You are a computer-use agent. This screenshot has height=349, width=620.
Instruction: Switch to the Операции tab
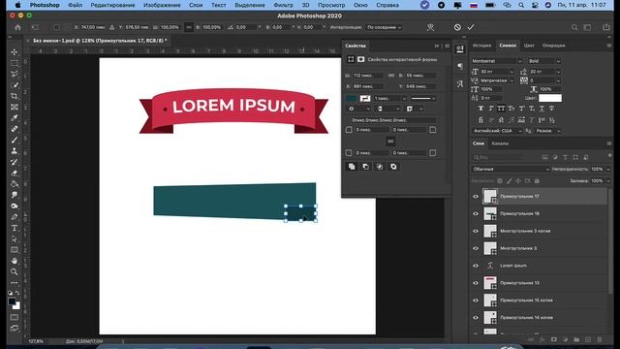pyautogui.click(x=553, y=46)
